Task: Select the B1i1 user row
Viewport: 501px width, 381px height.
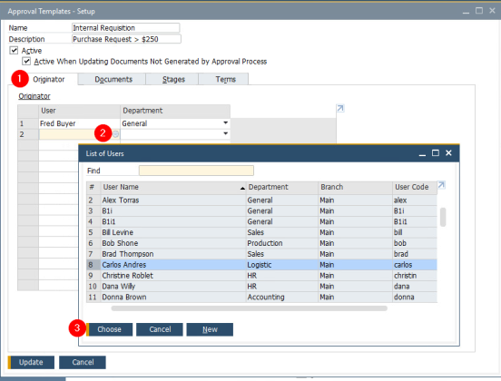Action: coord(261,221)
